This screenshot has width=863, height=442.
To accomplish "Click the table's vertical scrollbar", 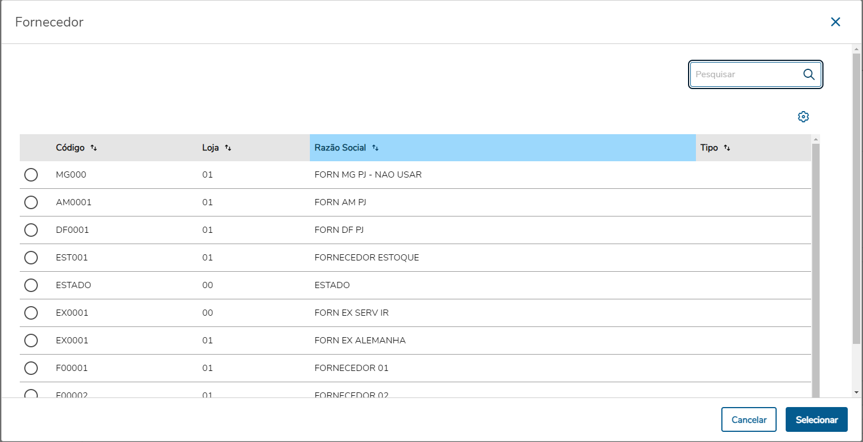I will pyautogui.click(x=815, y=265).
